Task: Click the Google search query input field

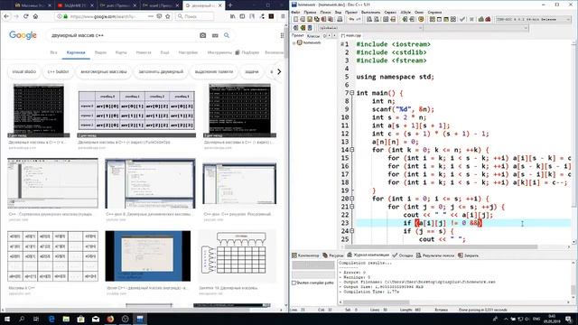Action: pyautogui.click(x=124, y=35)
